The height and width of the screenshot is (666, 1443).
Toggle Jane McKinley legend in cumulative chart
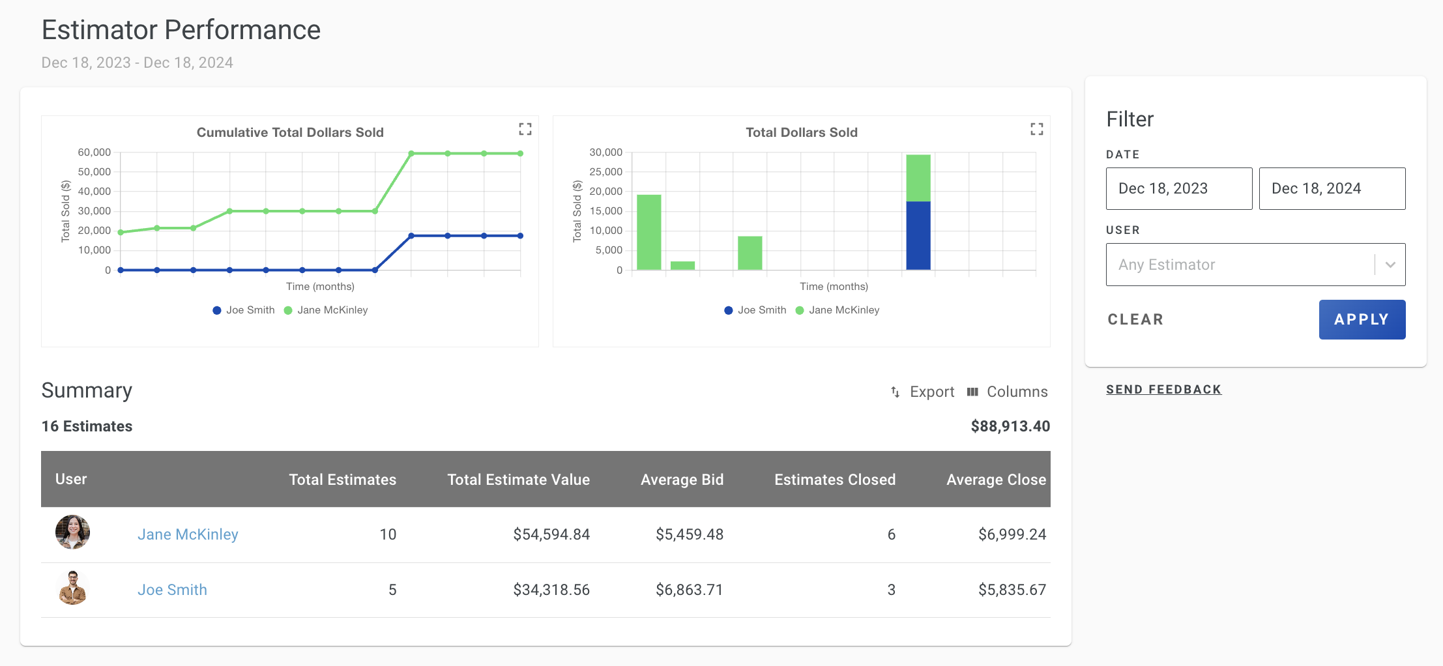tap(326, 310)
